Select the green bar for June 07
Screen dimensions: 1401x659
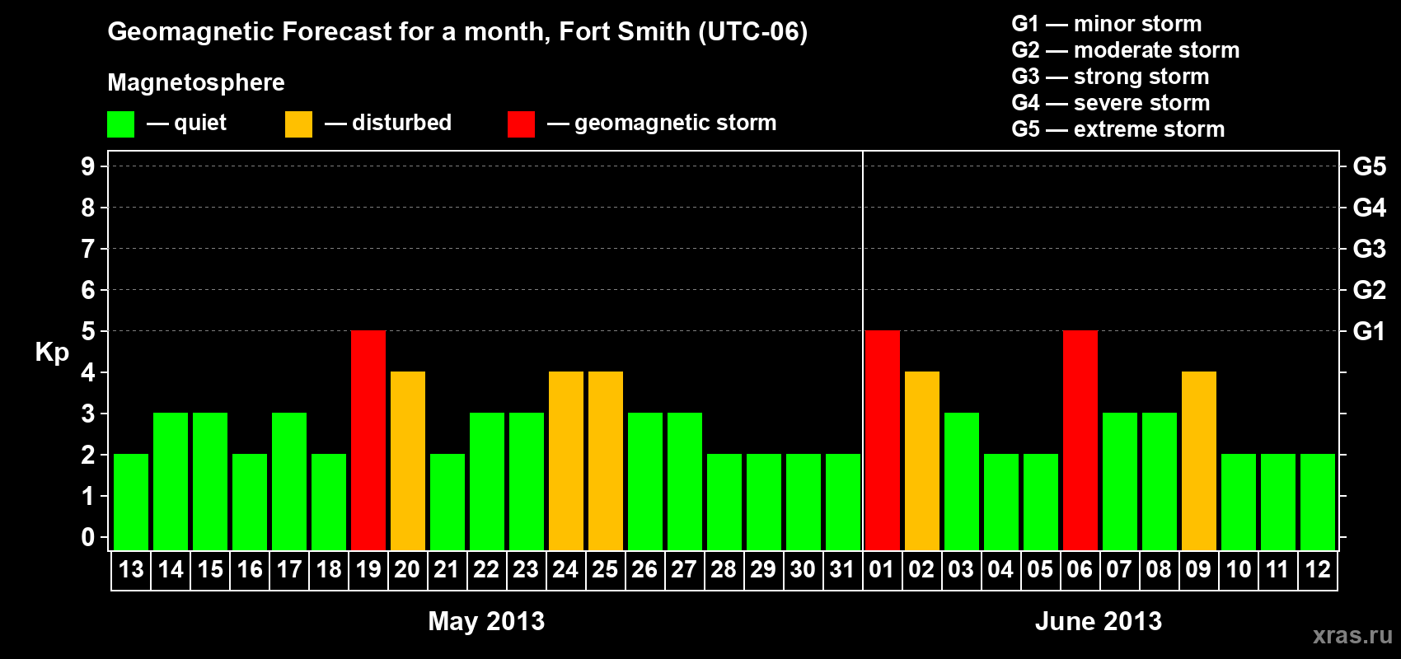(1120, 482)
